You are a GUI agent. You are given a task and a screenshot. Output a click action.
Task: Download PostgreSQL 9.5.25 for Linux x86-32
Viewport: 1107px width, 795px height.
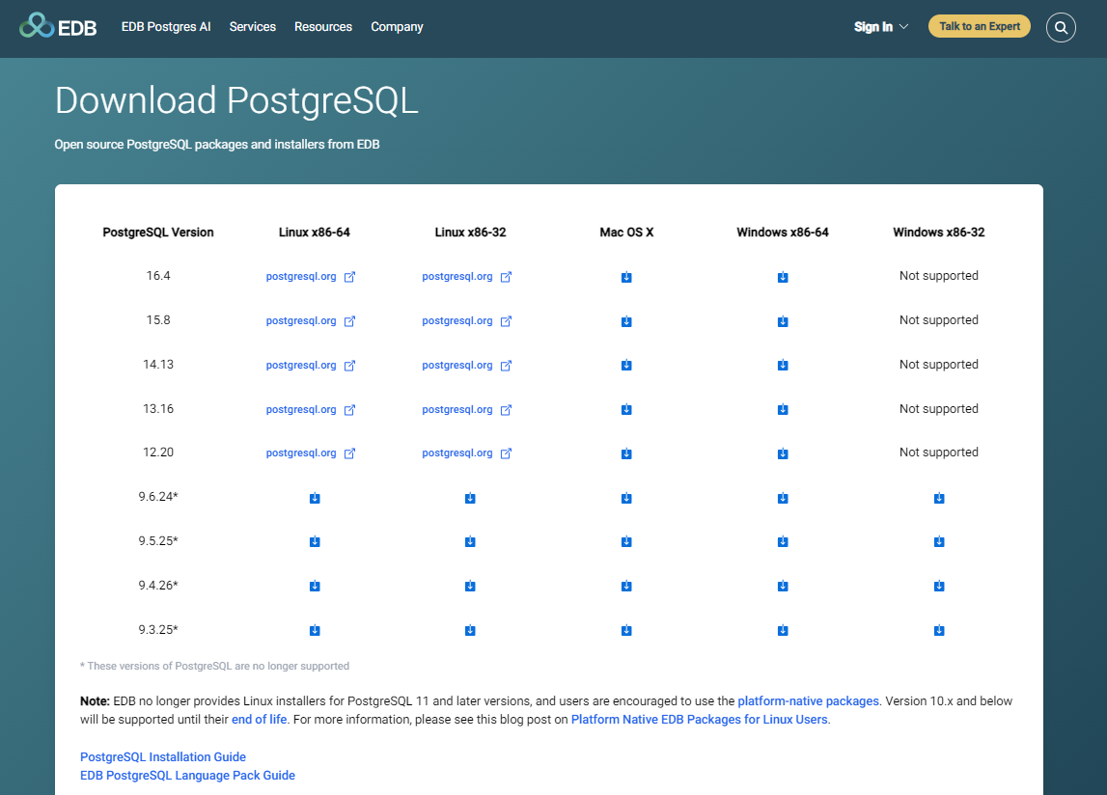[x=470, y=541]
